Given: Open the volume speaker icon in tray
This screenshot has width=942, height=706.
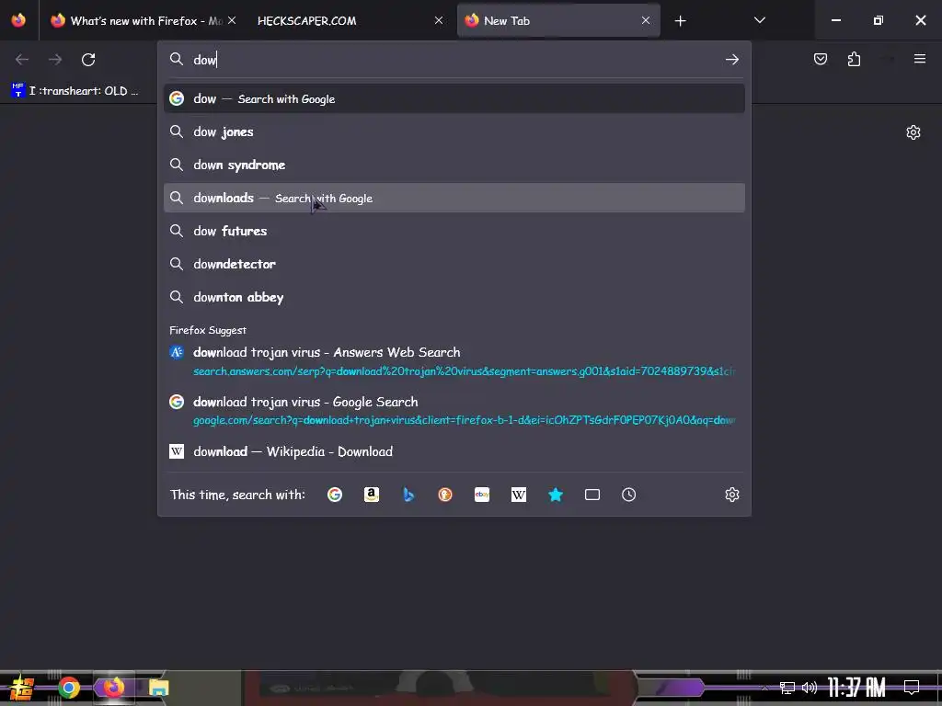Looking at the screenshot, I should [x=810, y=688].
